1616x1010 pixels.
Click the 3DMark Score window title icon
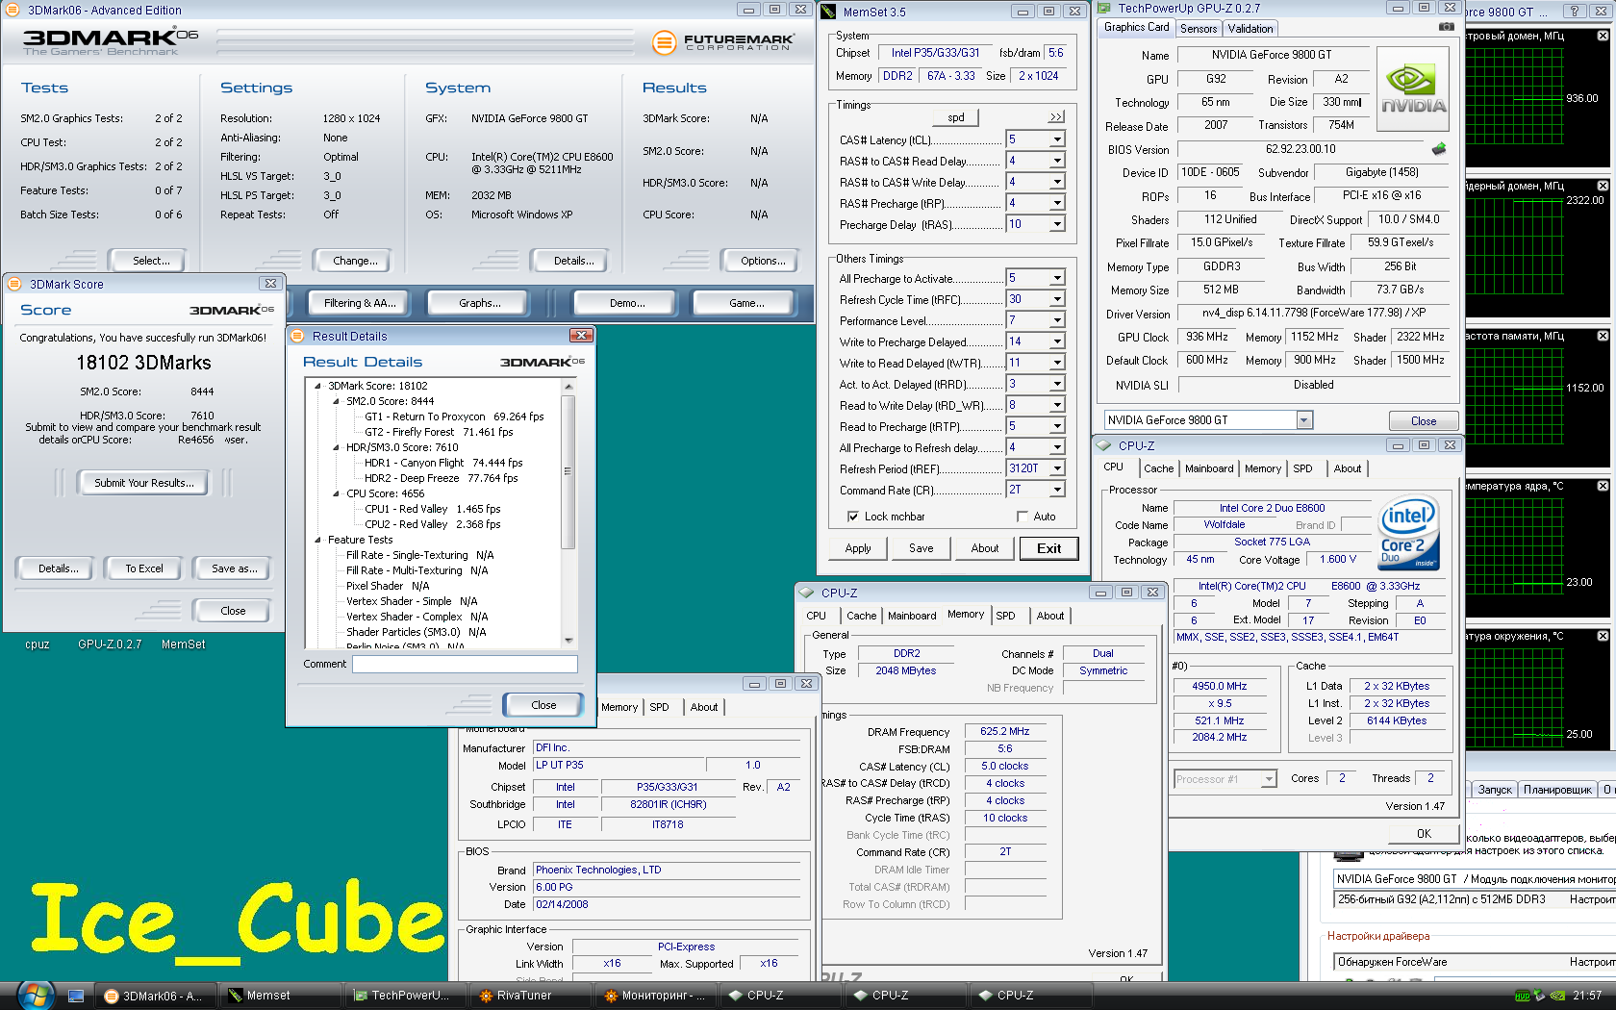coord(14,284)
